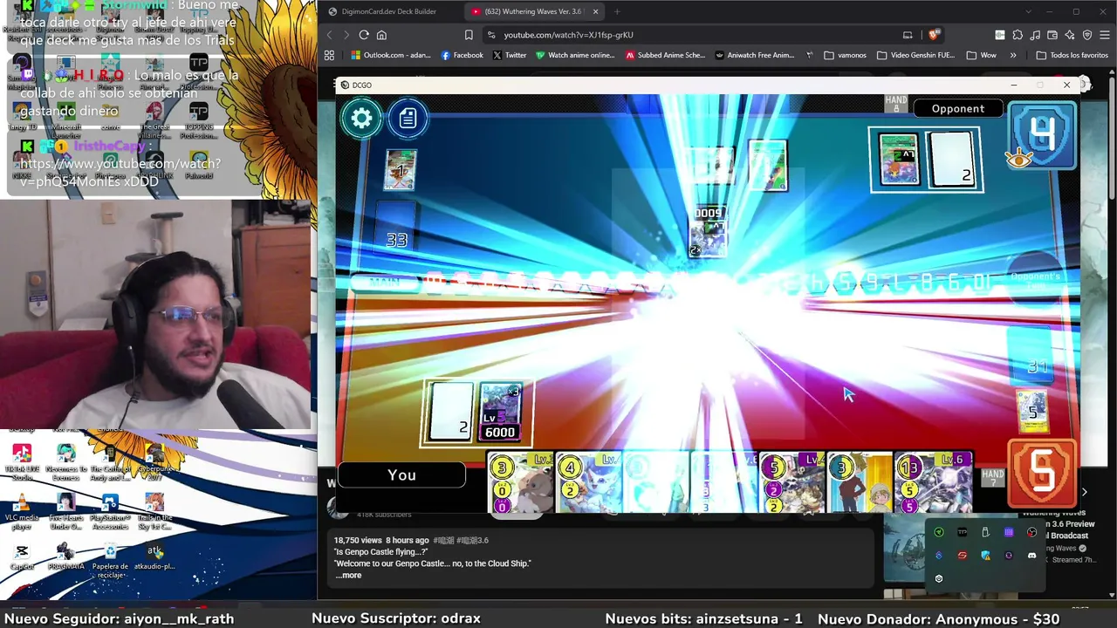Expand the video description with ...more
The height and width of the screenshot is (628, 1117).
click(348, 576)
